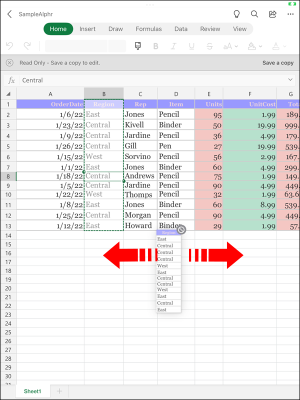Viewport: 300px width, 400px height.
Task: Select the Sheet1 tab
Action: coord(32,391)
